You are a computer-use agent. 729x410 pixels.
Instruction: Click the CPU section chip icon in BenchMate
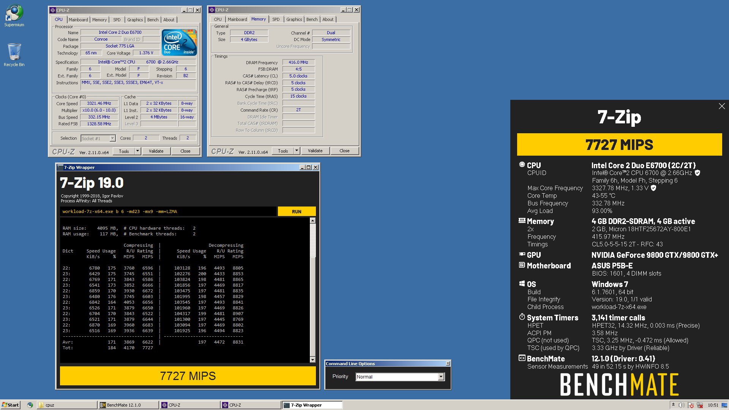click(522, 165)
